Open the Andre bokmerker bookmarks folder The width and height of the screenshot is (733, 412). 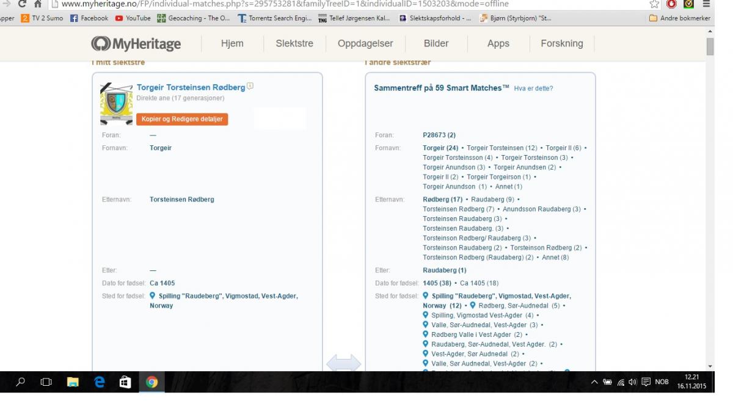679,18
